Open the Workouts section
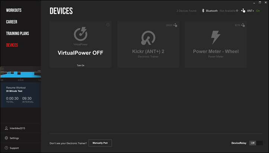269x153 pixels. 14,10
